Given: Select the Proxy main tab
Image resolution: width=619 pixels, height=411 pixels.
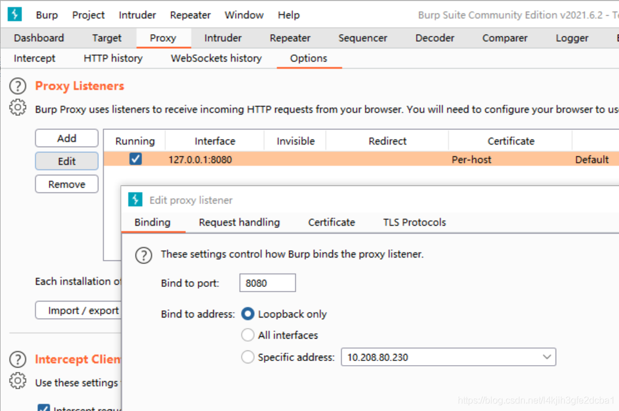Looking at the screenshot, I should pos(163,38).
